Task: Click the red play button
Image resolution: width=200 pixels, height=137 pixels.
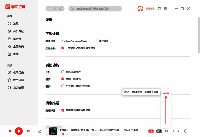Action: (x=19, y=131)
